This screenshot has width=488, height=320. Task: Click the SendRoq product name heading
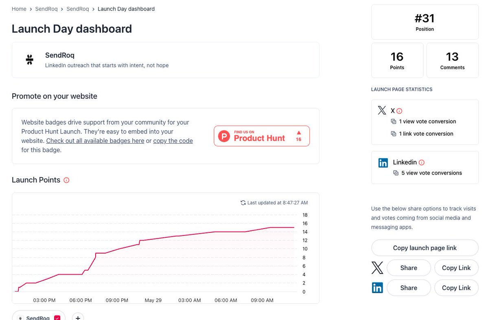pos(60,55)
